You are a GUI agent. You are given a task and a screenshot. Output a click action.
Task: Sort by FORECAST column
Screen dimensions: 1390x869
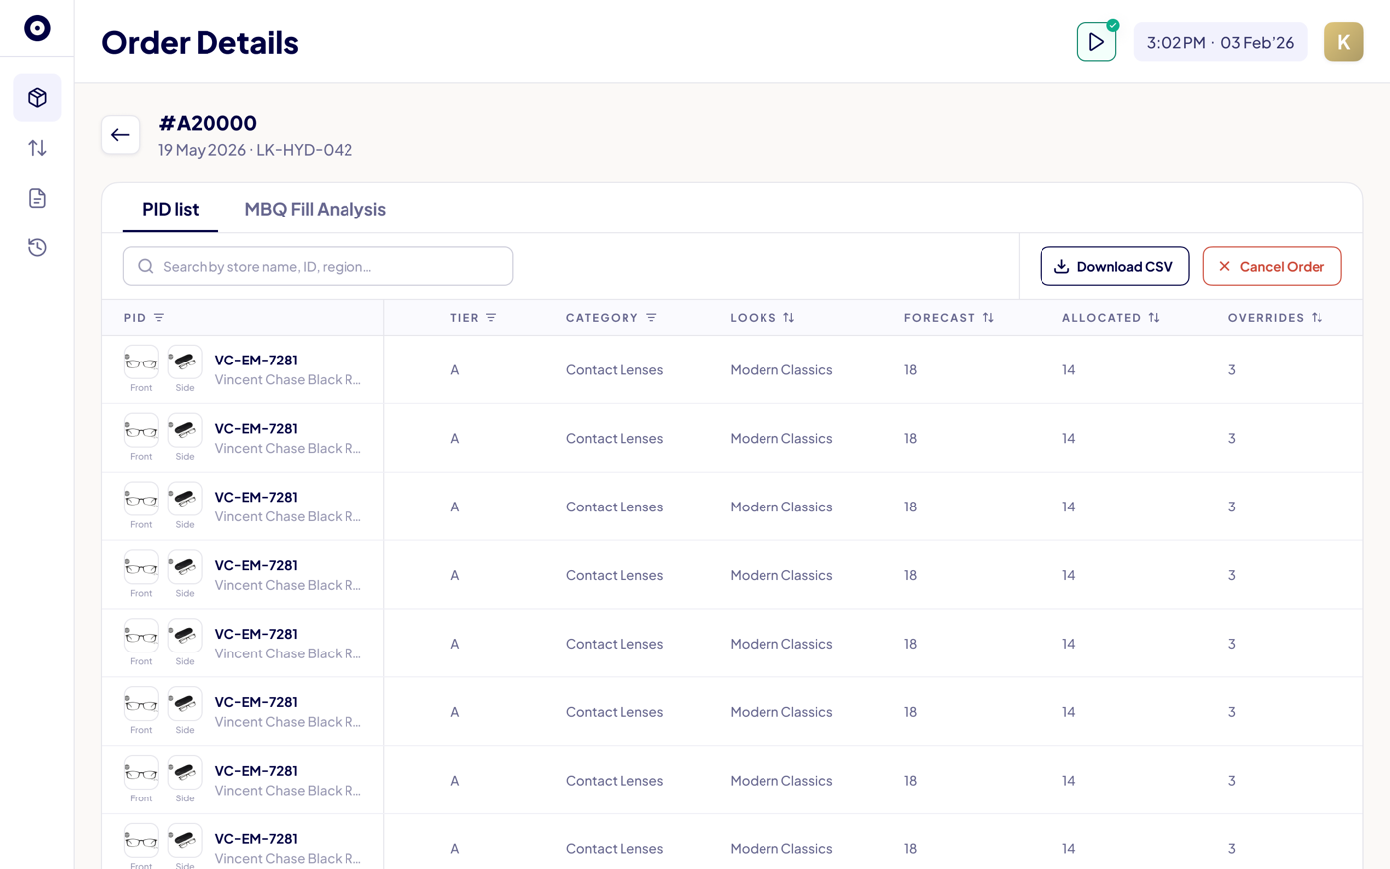coord(988,318)
